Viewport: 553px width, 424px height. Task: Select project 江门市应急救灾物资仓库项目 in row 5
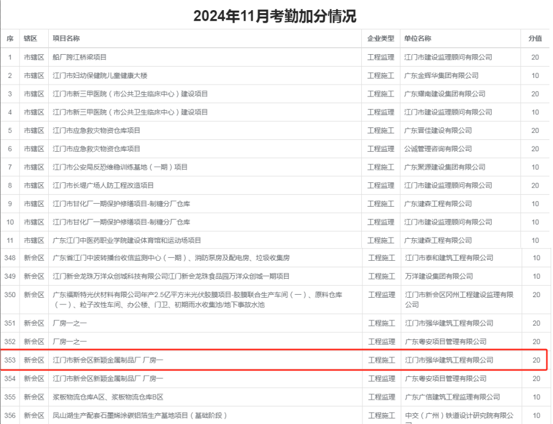click(96, 130)
